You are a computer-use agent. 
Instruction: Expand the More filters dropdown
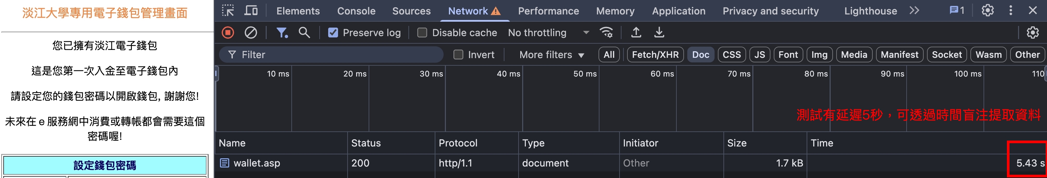coord(551,55)
